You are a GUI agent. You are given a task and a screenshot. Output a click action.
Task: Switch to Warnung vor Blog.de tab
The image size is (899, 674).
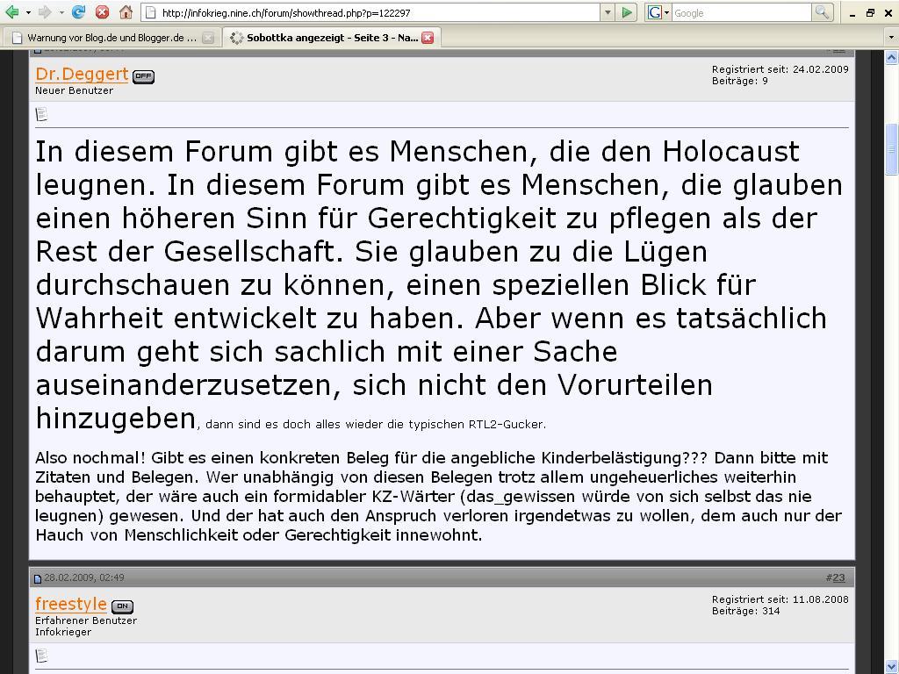(x=112, y=38)
